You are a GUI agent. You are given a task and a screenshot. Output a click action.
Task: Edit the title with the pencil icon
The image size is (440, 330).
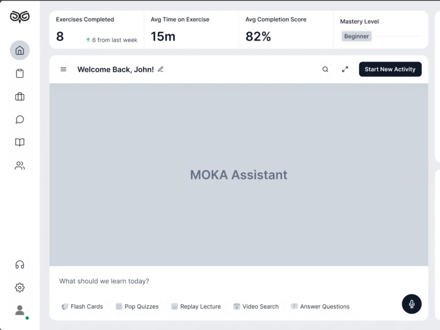(x=161, y=69)
